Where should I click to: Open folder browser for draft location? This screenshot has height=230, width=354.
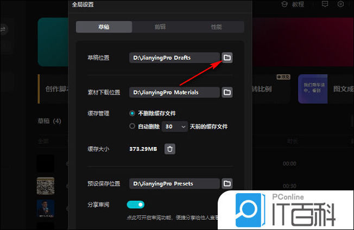[227, 58]
